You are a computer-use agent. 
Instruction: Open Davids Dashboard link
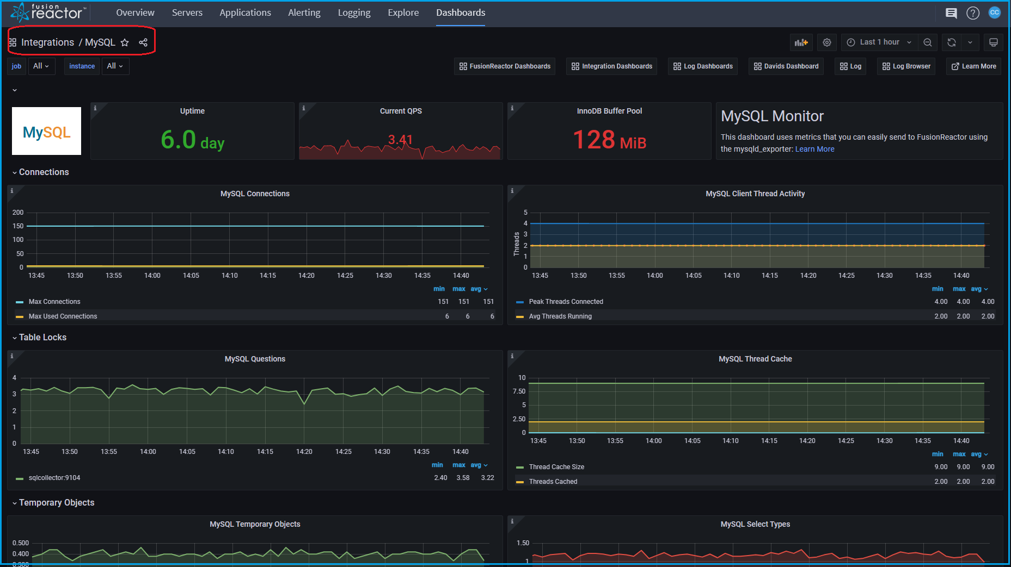[786, 66]
